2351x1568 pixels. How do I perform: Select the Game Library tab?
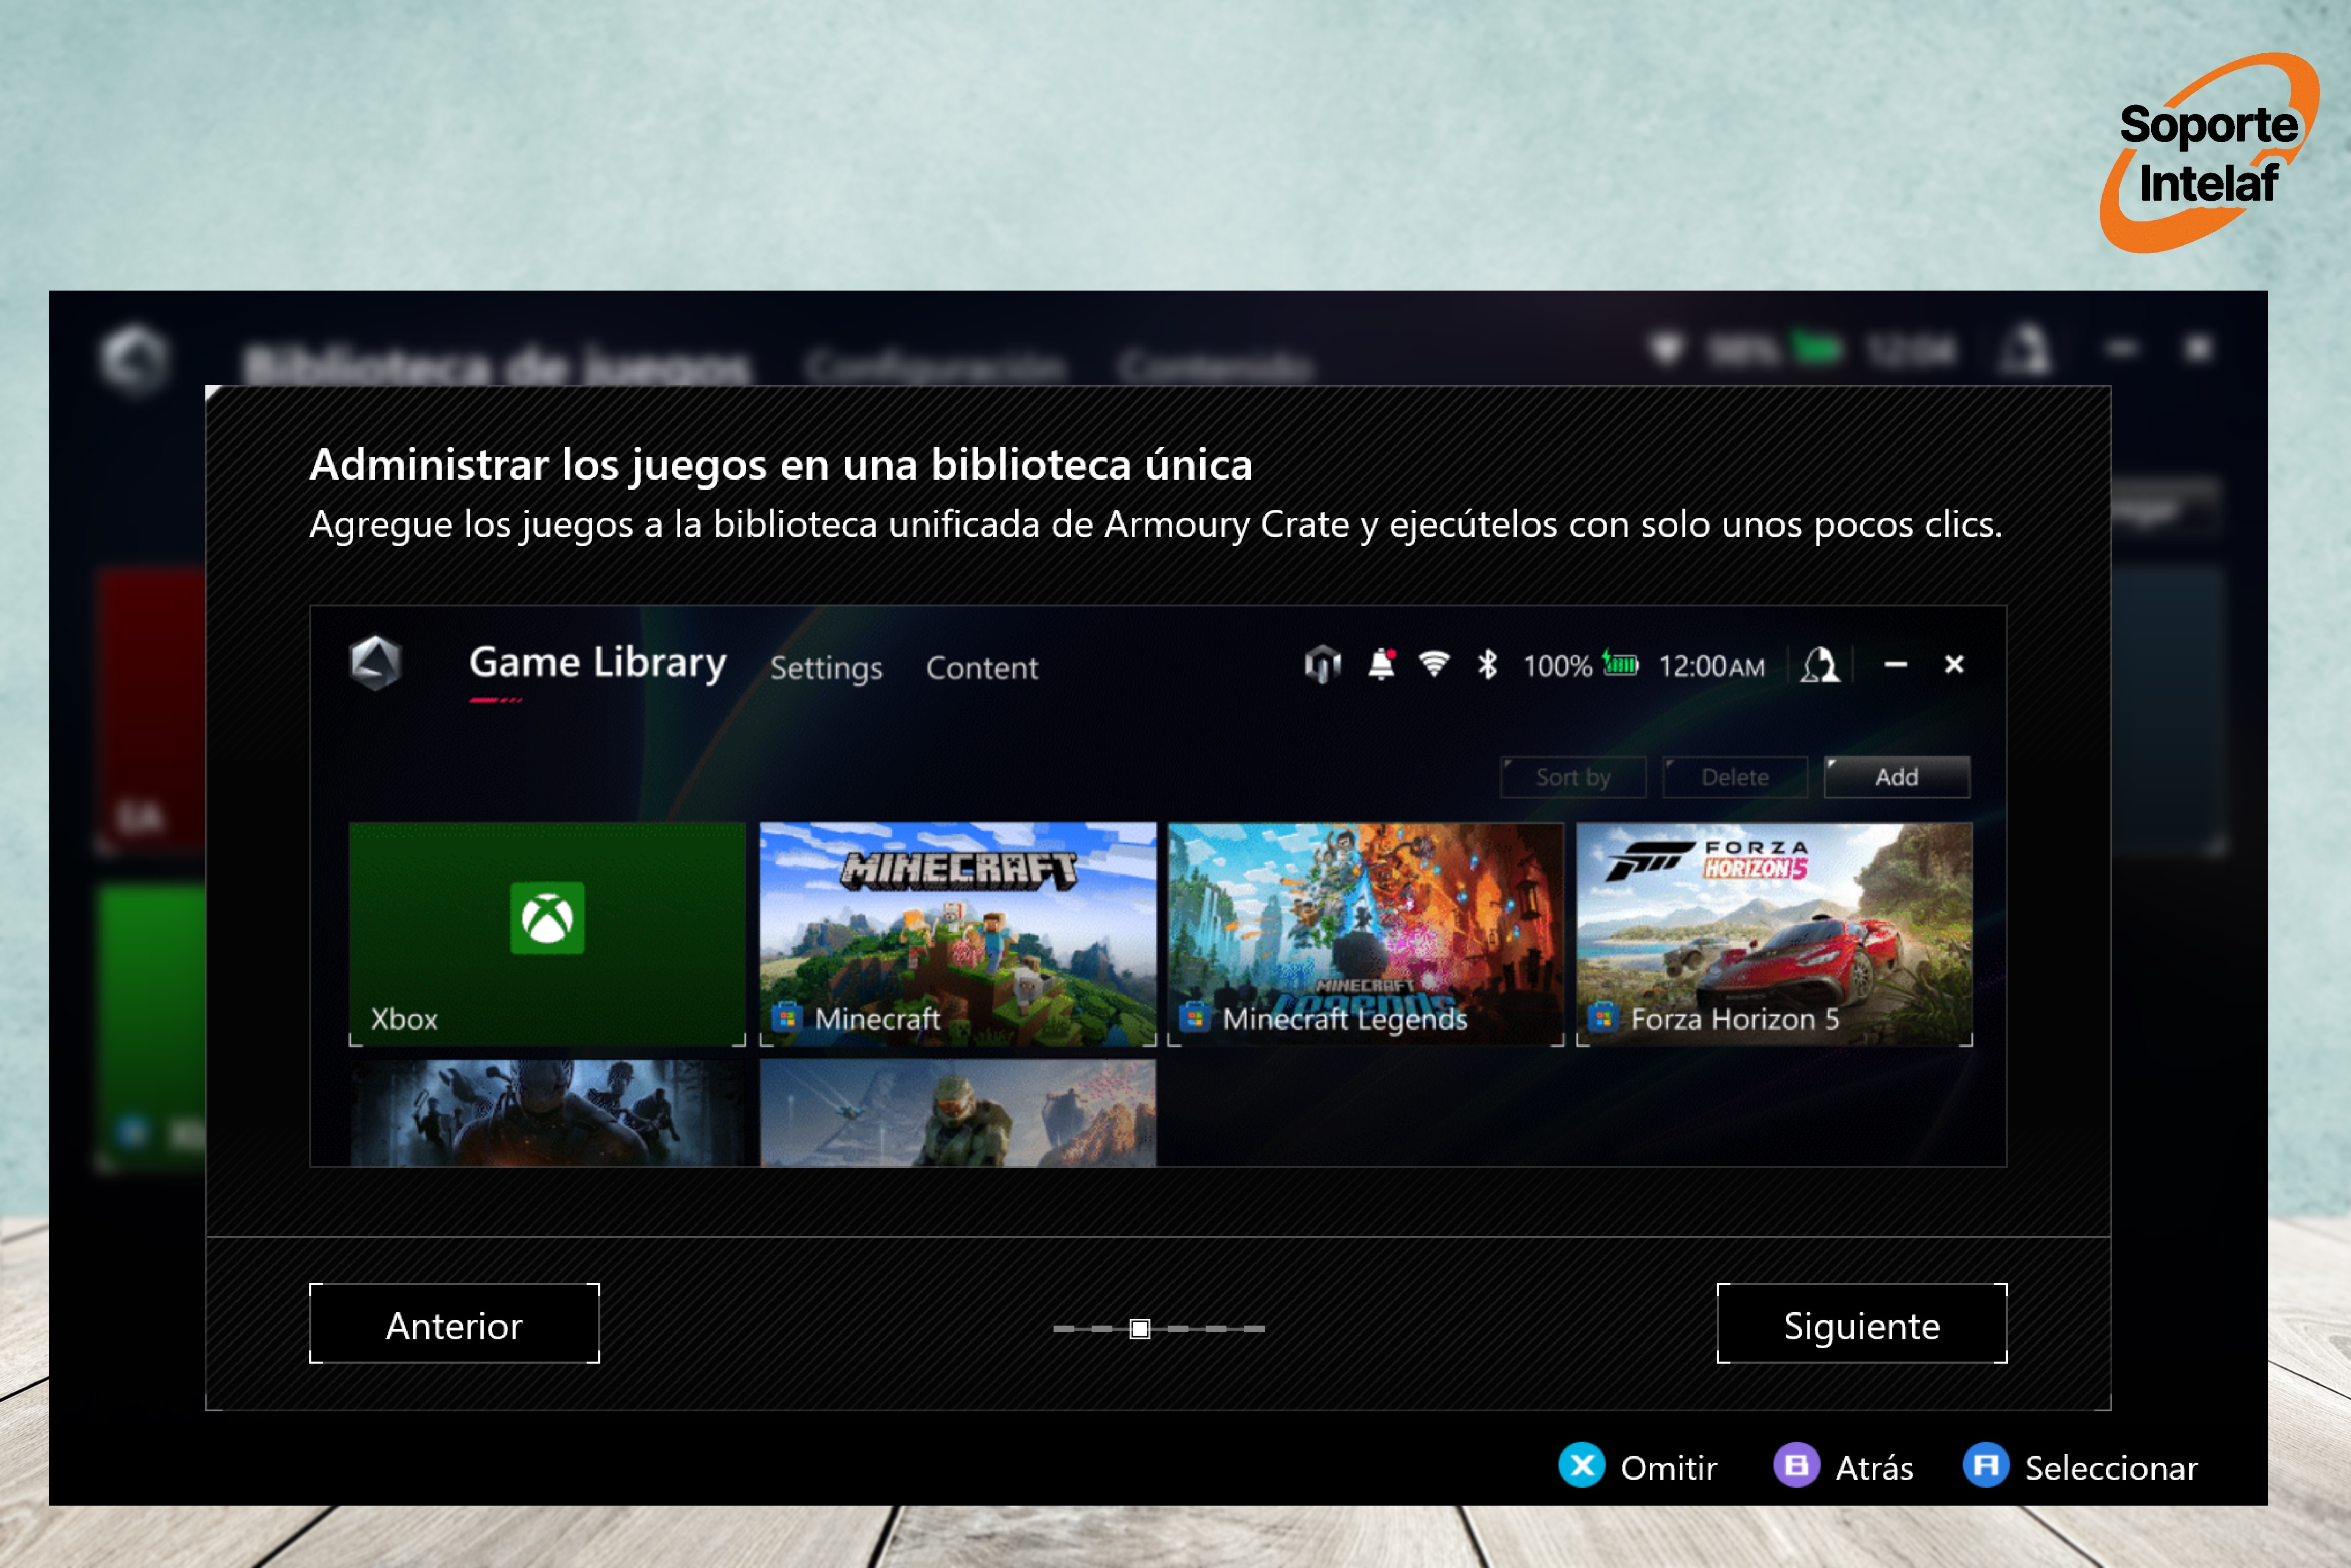coord(598,663)
